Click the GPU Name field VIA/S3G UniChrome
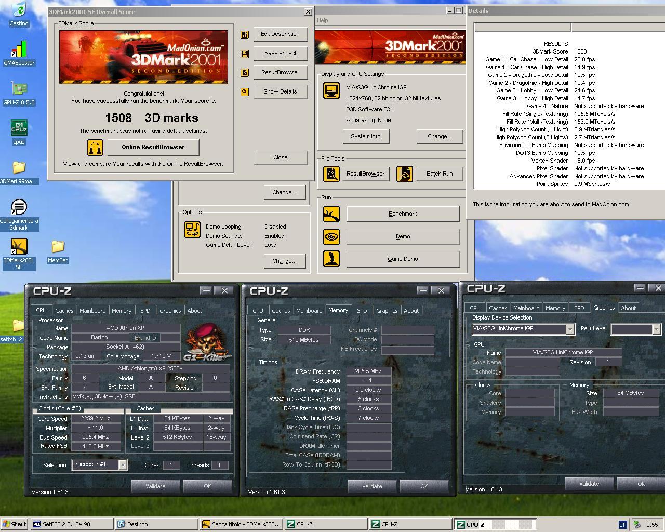The image size is (665, 532). pos(563,352)
